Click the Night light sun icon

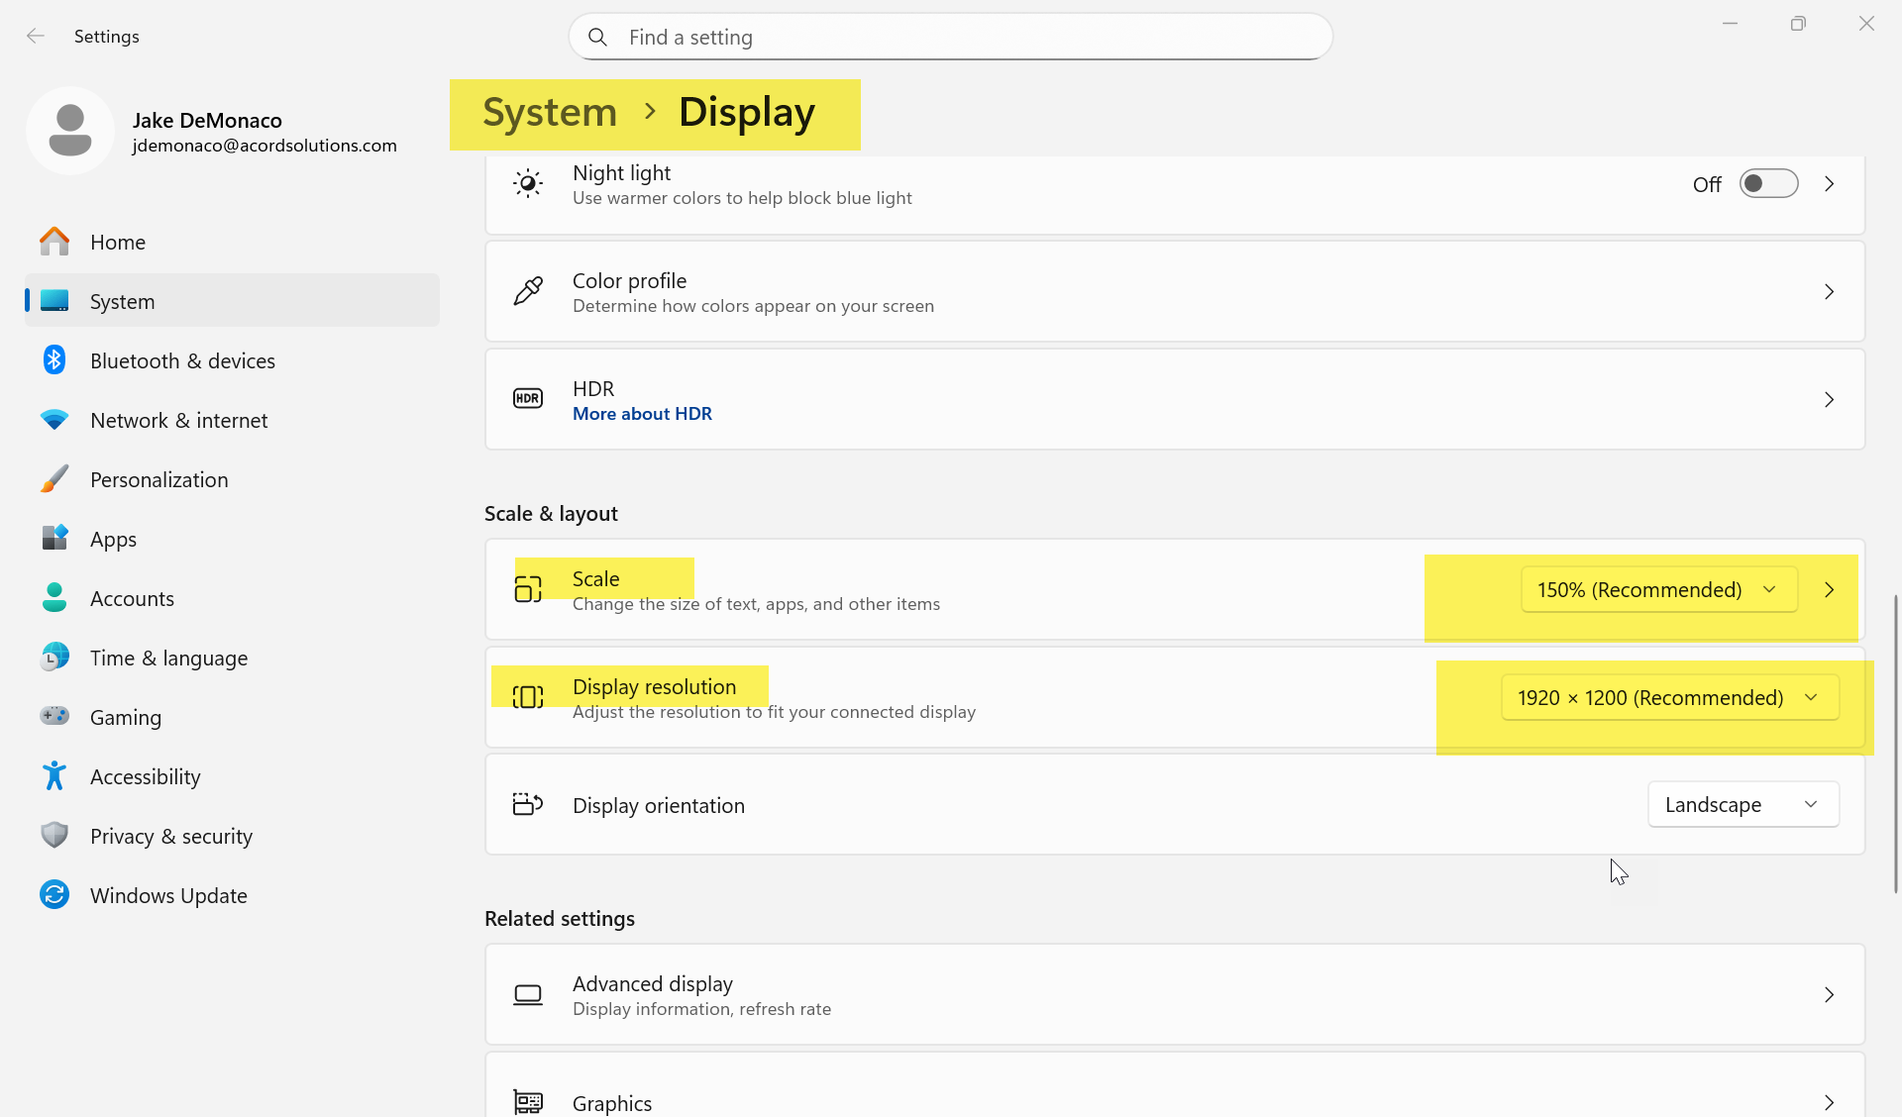[x=528, y=184]
